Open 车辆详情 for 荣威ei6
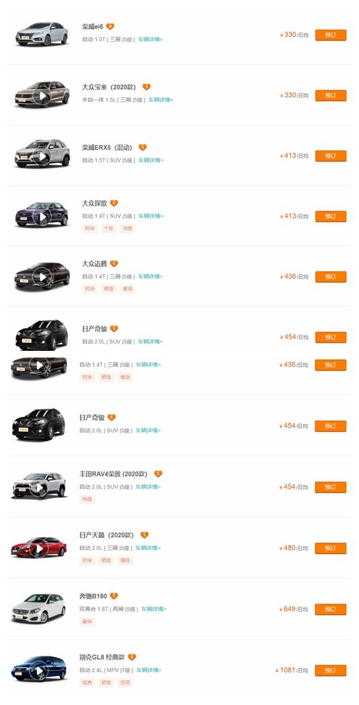The height and width of the screenshot is (705, 359). click(x=150, y=40)
